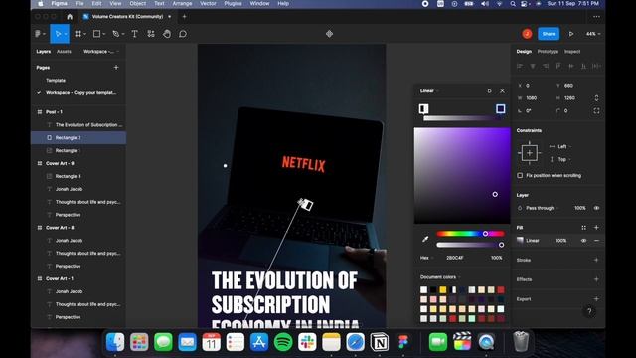The height and width of the screenshot is (358, 636).
Task: Open the zoom level 44% dropdown
Action: click(593, 34)
